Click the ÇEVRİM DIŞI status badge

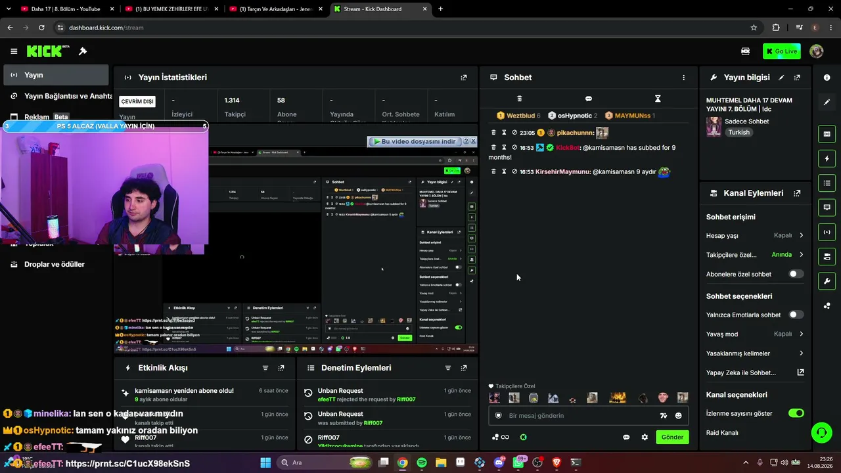click(137, 102)
